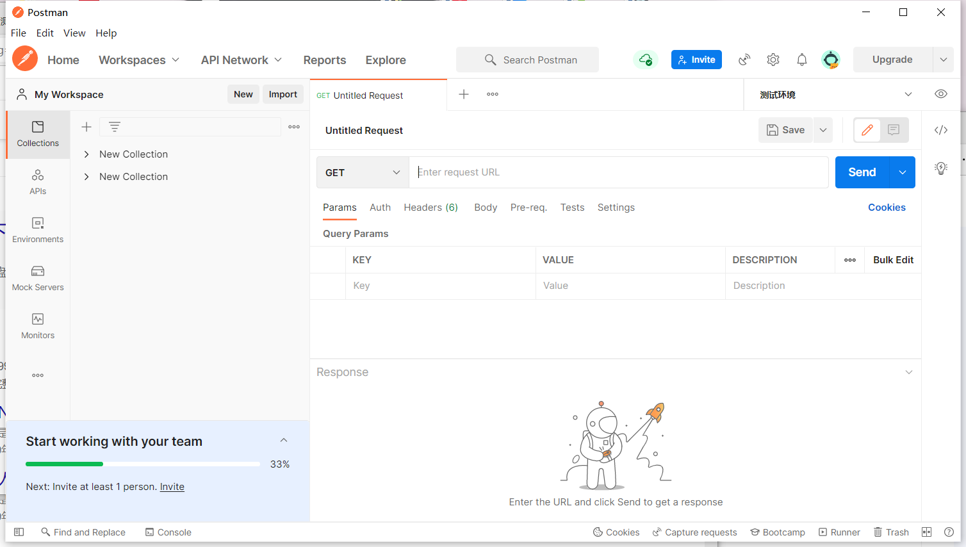Click the Import button
966x547 pixels.
(283, 94)
